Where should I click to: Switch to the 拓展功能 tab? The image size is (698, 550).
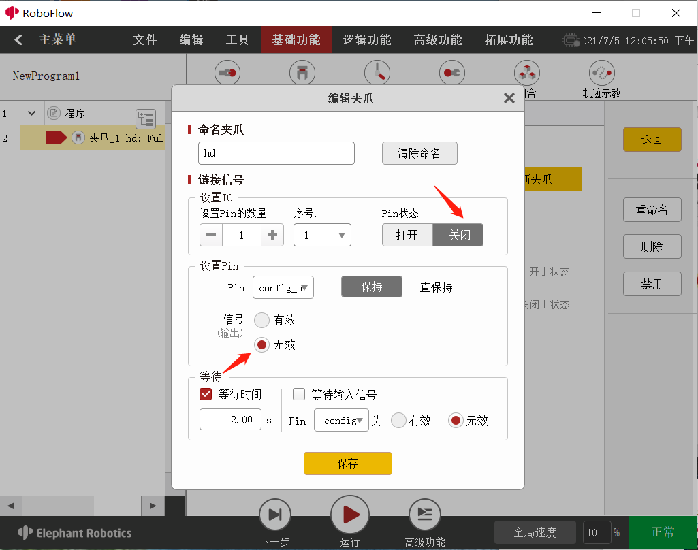pos(509,40)
